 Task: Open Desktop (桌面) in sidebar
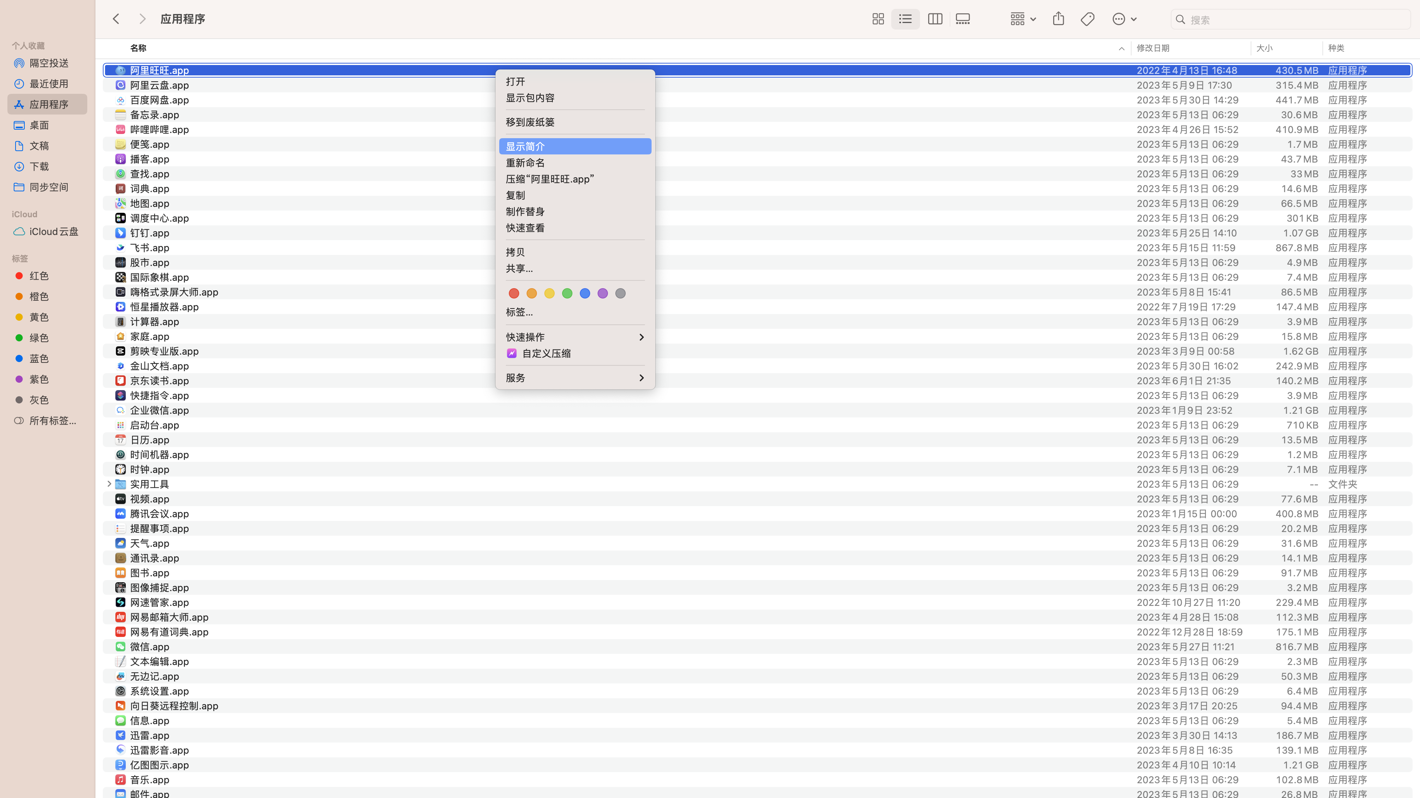pos(47,125)
